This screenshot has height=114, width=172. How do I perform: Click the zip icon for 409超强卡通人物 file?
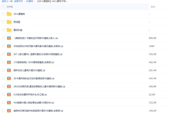click(x=9, y=103)
